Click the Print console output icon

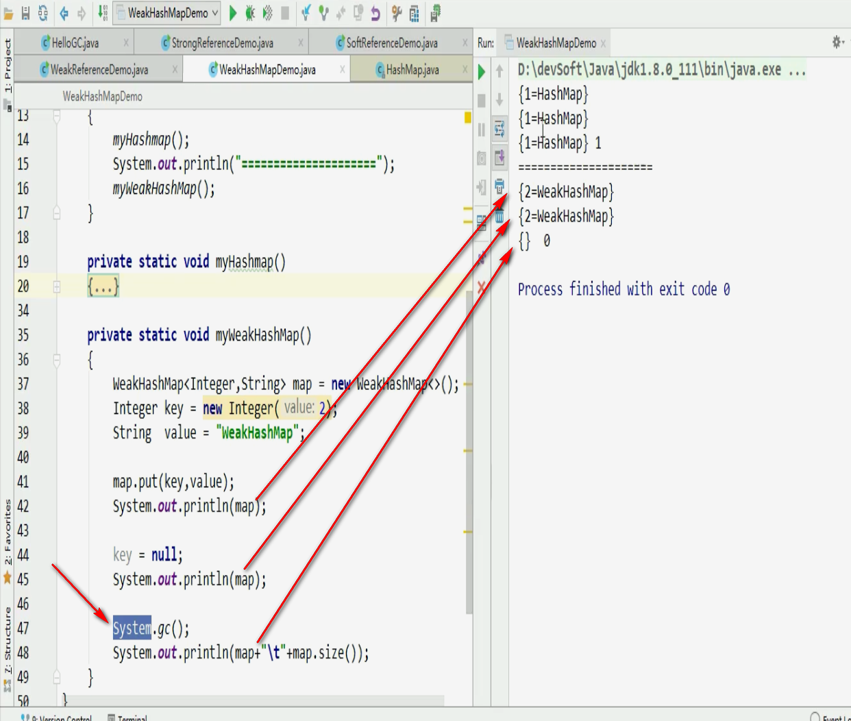click(x=500, y=186)
